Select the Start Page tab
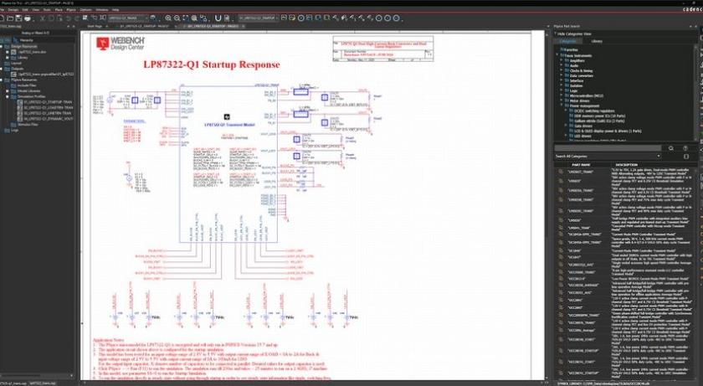Image resolution: width=703 pixels, height=386 pixels. (95, 26)
